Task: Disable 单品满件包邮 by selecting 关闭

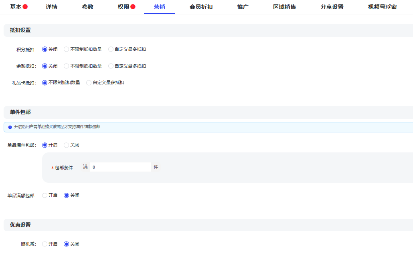Action: [67, 145]
